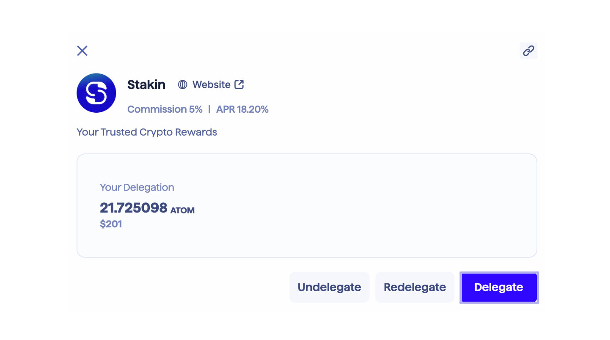
Task: Click the globe icon beside Website
Action: [183, 84]
